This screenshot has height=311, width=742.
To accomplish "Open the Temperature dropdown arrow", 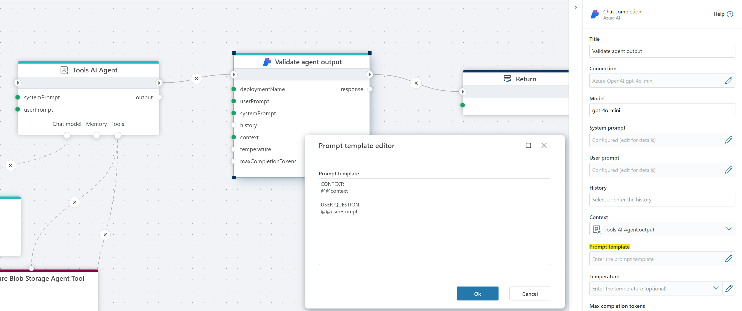I will pyautogui.click(x=716, y=288).
